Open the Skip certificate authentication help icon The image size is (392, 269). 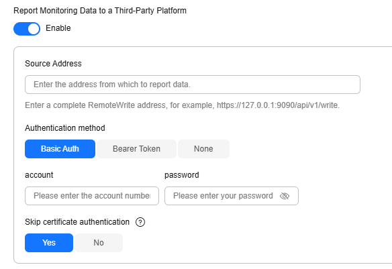tap(140, 222)
